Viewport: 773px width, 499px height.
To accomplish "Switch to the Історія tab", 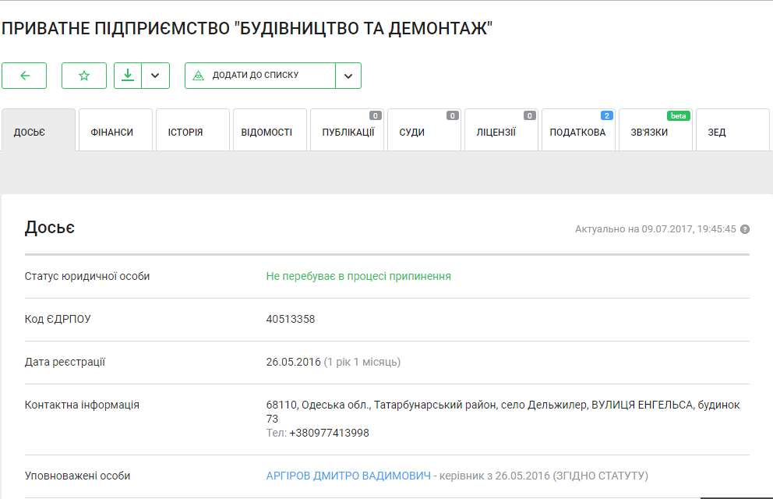I will coord(185,132).
